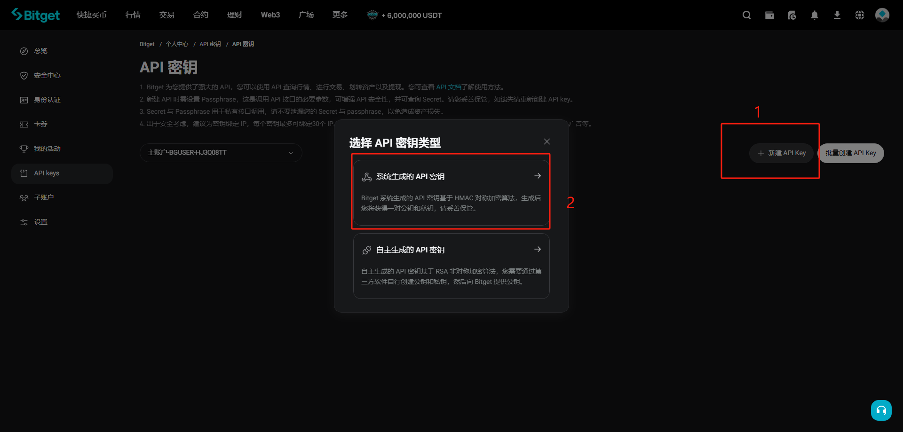903x432 pixels.
Task: Select API keys sidebar label
Action: pos(47,173)
